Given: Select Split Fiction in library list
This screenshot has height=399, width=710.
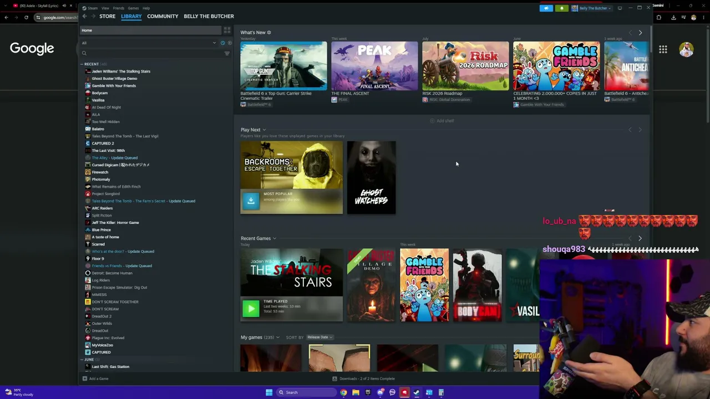Looking at the screenshot, I should coord(102,216).
